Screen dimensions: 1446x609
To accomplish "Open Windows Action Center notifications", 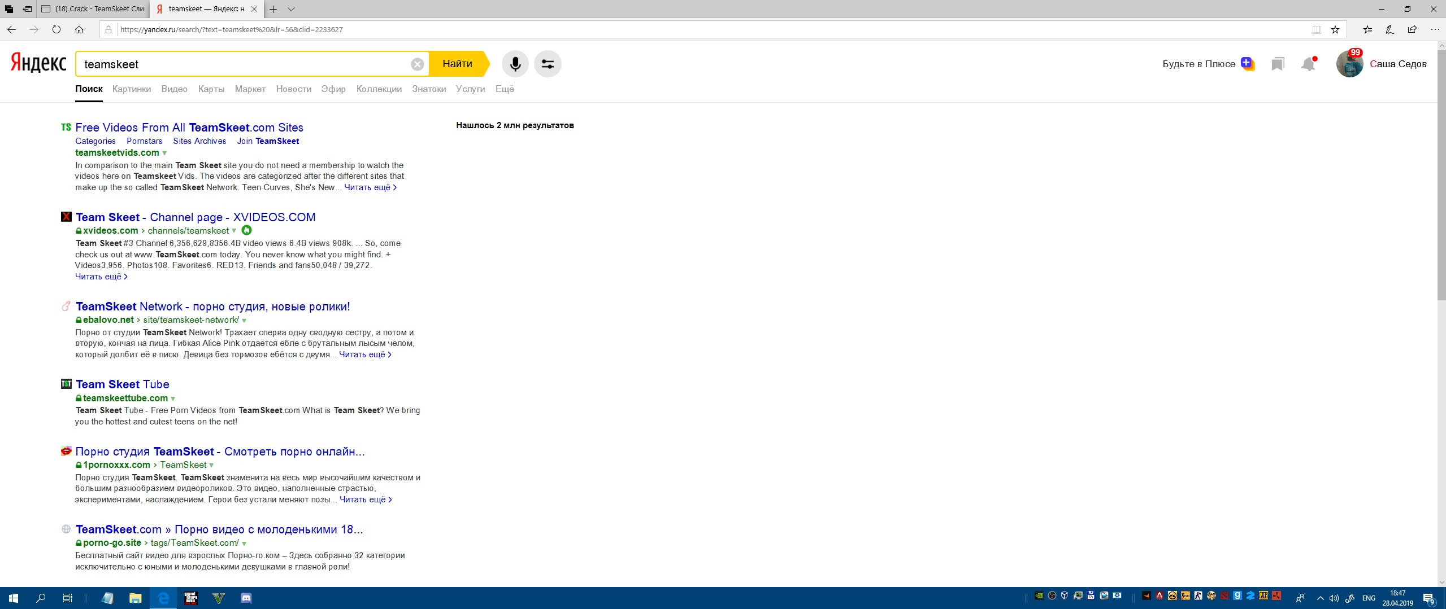I will point(1429,598).
